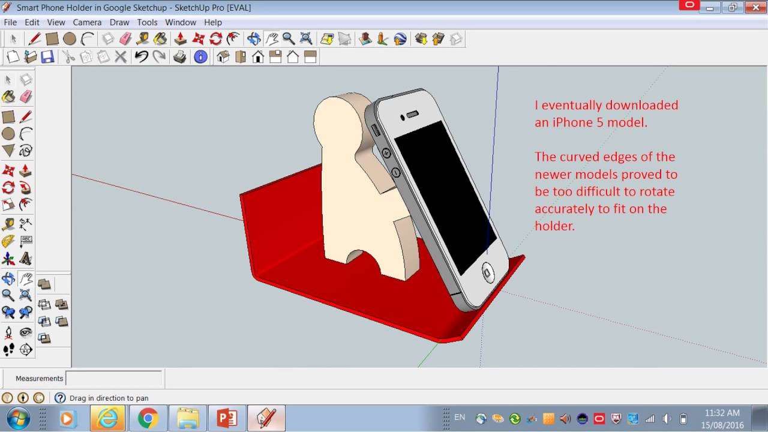The image size is (768, 432).
Task: Switch to Iso view icon
Action: tap(223, 57)
